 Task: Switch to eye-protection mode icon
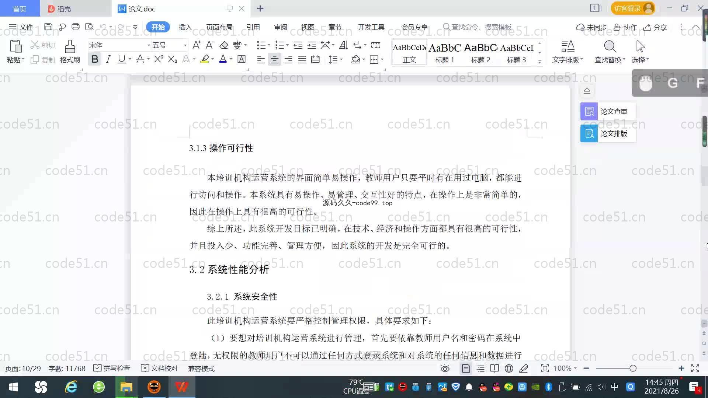click(x=445, y=368)
